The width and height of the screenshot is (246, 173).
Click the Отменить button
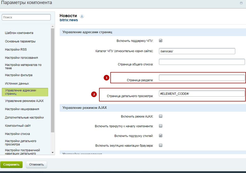click(36, 165)
